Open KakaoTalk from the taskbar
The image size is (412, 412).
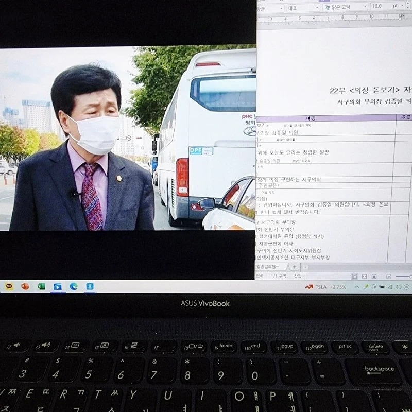pos(9,286)
